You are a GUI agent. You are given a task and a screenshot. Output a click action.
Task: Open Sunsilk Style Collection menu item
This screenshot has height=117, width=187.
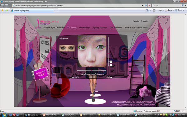coord(54,27)
